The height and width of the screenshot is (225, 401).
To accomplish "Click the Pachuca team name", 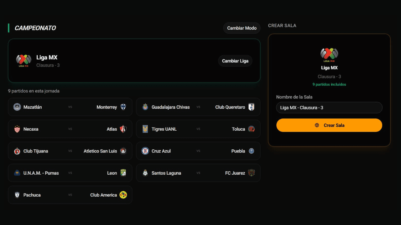I will [x=32, y=195].
